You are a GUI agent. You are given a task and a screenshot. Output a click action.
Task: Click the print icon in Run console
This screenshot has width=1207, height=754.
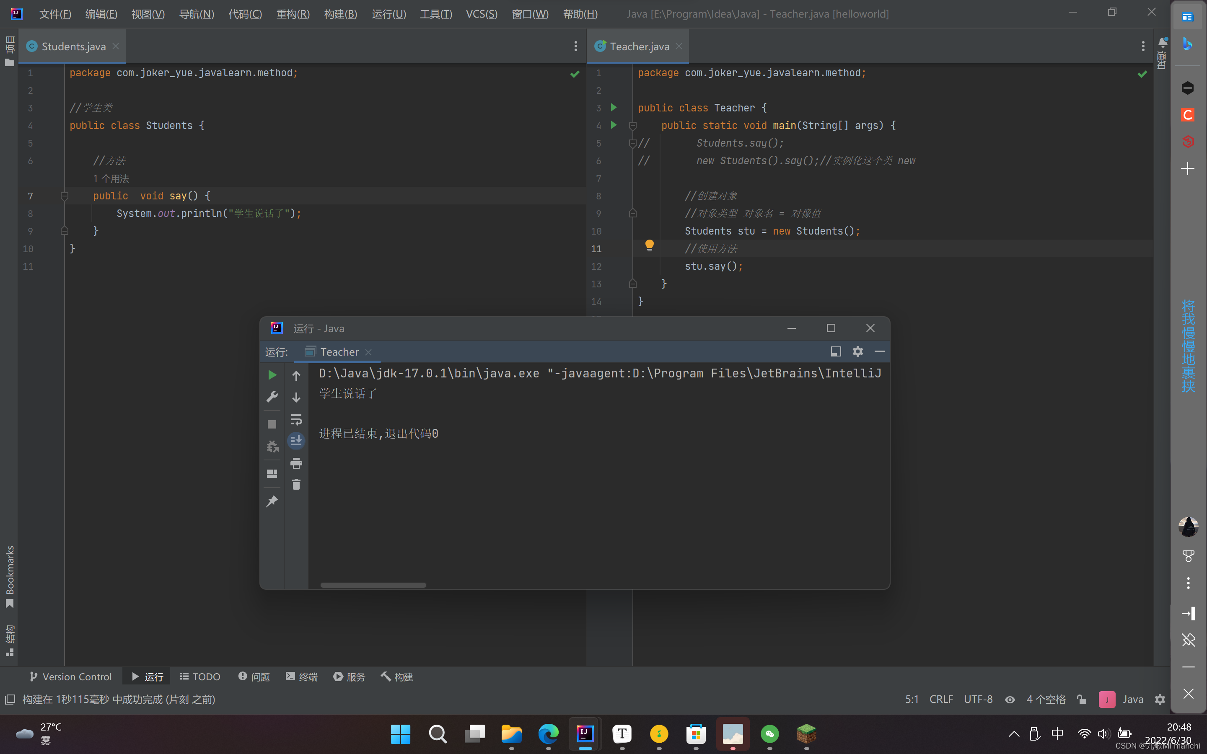(x=296, y=463)
